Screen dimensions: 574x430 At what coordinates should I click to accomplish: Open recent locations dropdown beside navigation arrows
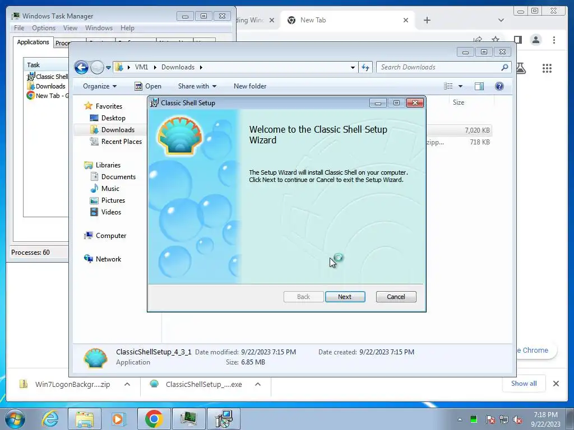(108, 68)
